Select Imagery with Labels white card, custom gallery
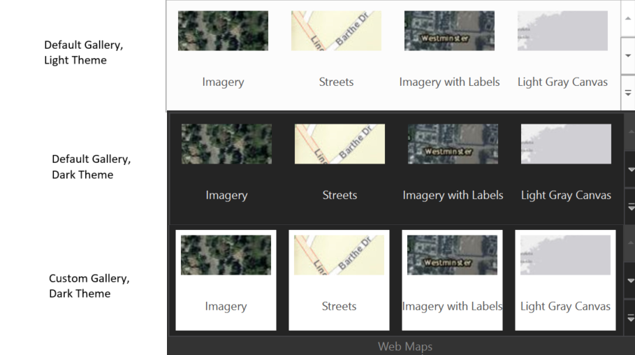Screen dimensions: 635x355 click(x=452, y=280)
